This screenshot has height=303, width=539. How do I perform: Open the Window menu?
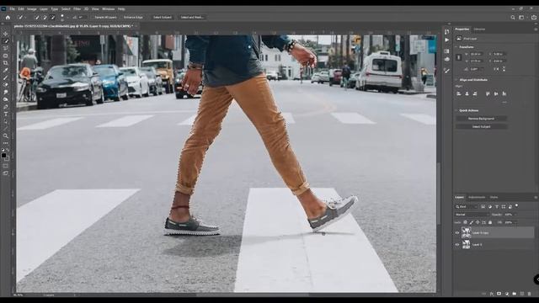pos(109,9)
